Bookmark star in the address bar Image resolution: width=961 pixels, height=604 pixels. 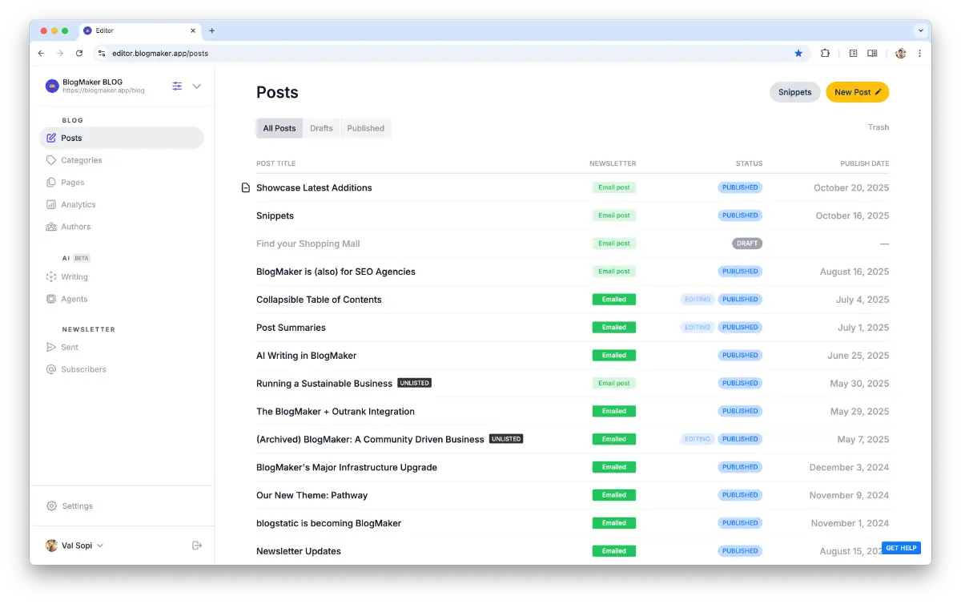click(798, 54)
